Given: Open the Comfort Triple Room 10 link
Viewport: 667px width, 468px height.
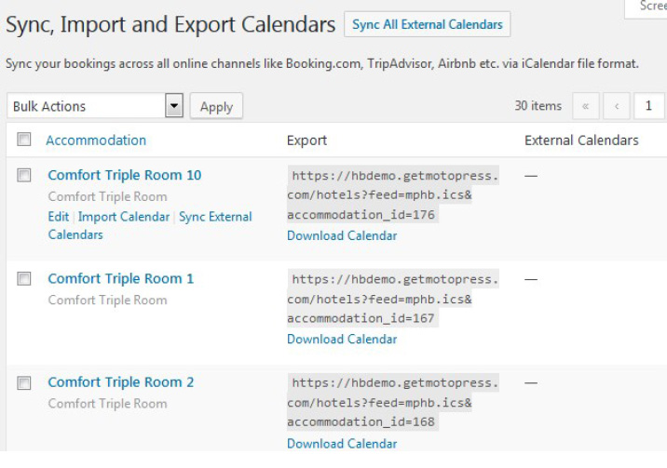Looking at the screenshot, I should coord(124,175).
